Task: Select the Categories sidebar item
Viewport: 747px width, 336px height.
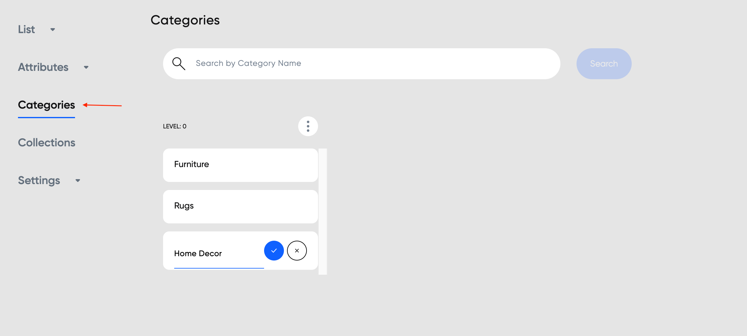Action: pos(46,105)
